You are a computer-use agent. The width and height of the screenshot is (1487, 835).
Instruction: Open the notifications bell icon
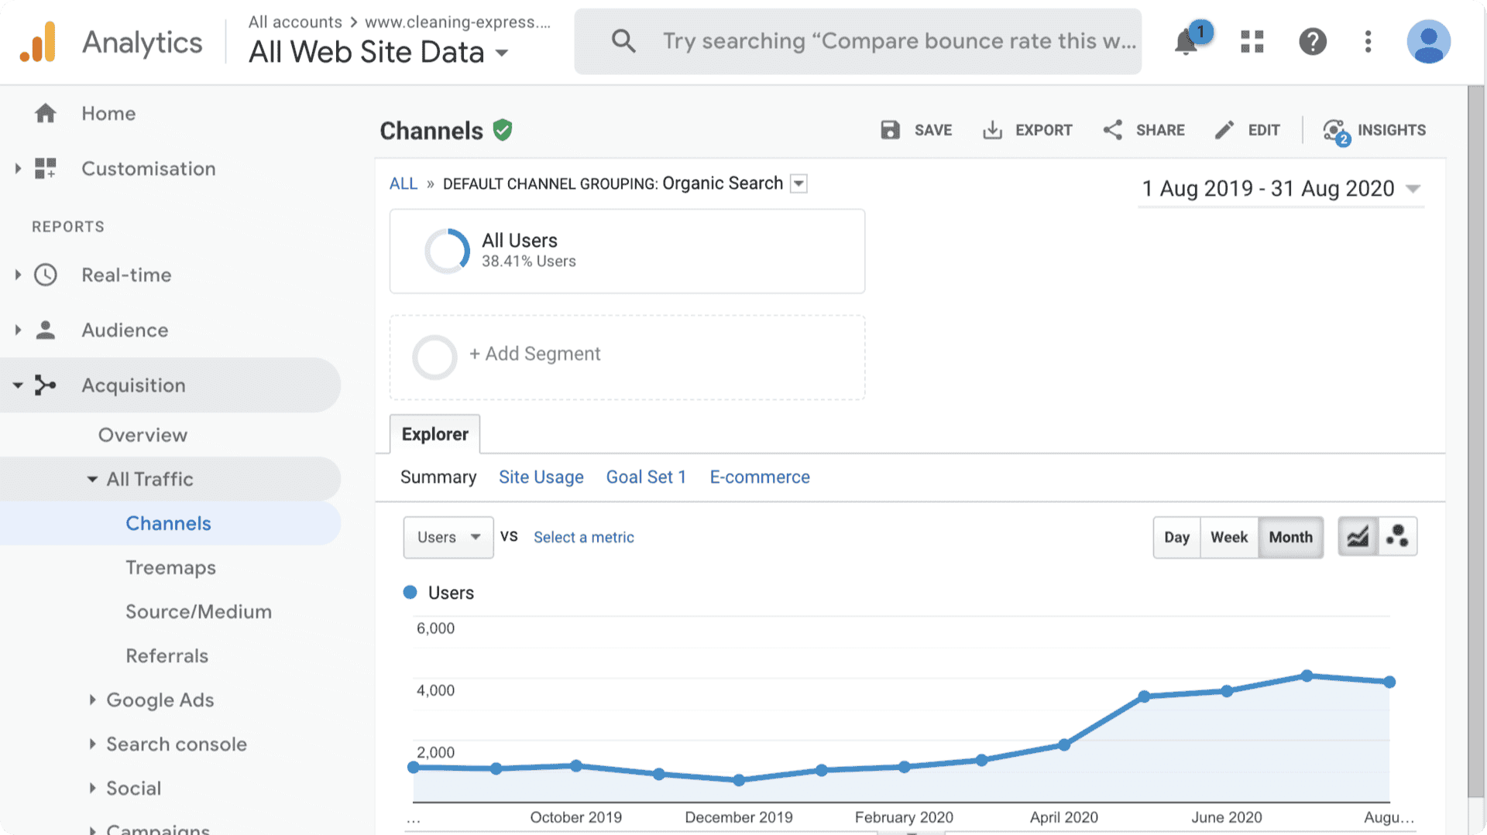tap(1186, 42)
